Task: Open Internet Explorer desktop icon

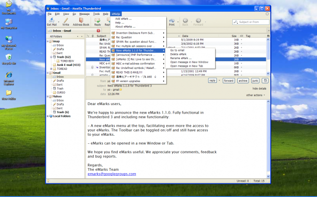Action: coord(9,75)
